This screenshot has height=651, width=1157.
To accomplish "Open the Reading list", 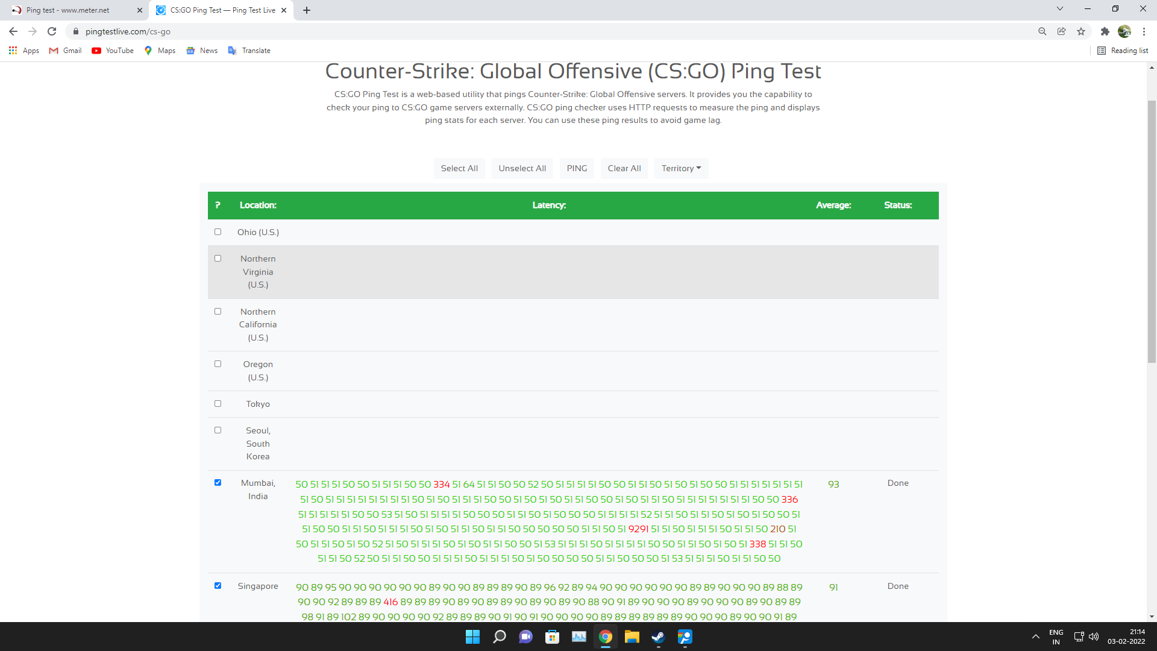I will tap(1123, 51).
